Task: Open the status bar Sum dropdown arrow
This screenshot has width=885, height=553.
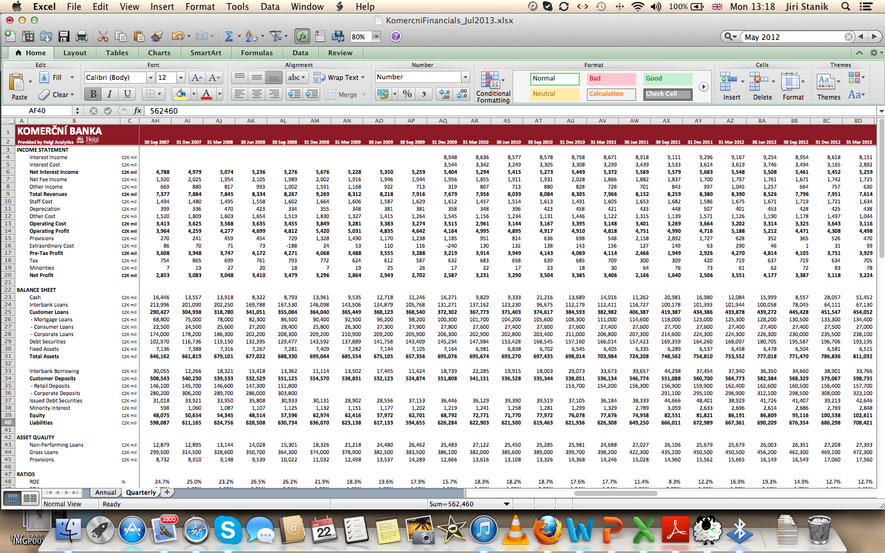Action: coord(506,504)
